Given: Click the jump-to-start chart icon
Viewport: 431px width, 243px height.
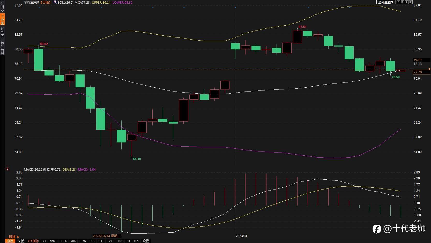Looking at the screenshot, I should pos(403,2).
